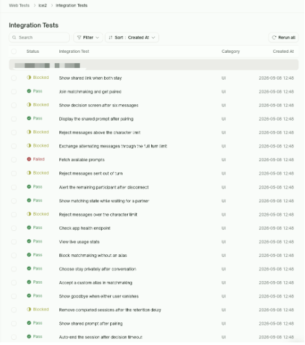The image size is (305, 345).
Task: Click the Blocked icon for 'Exchange alternating messages' row
Action: pyautogui.click(x=29, y=145)
